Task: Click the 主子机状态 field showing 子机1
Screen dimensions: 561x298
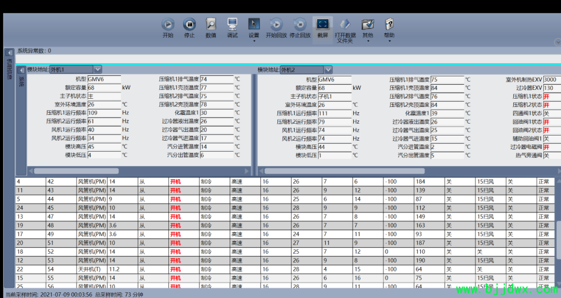Action: click(x=335, y=96)
